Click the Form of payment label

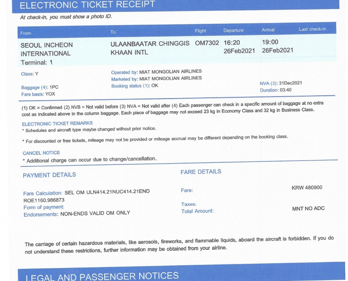44,207
